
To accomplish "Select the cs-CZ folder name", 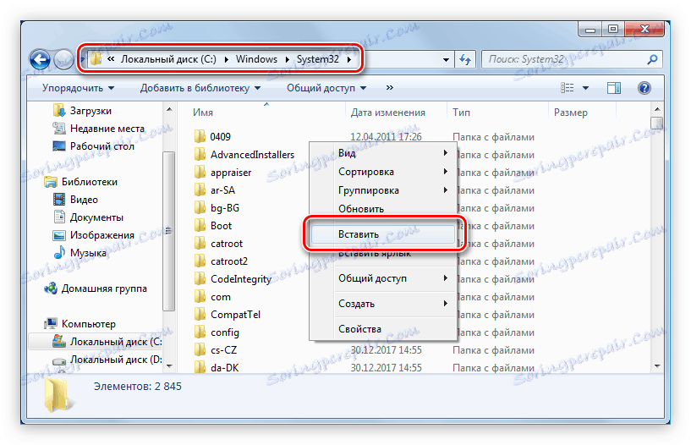I will (223, 350).
